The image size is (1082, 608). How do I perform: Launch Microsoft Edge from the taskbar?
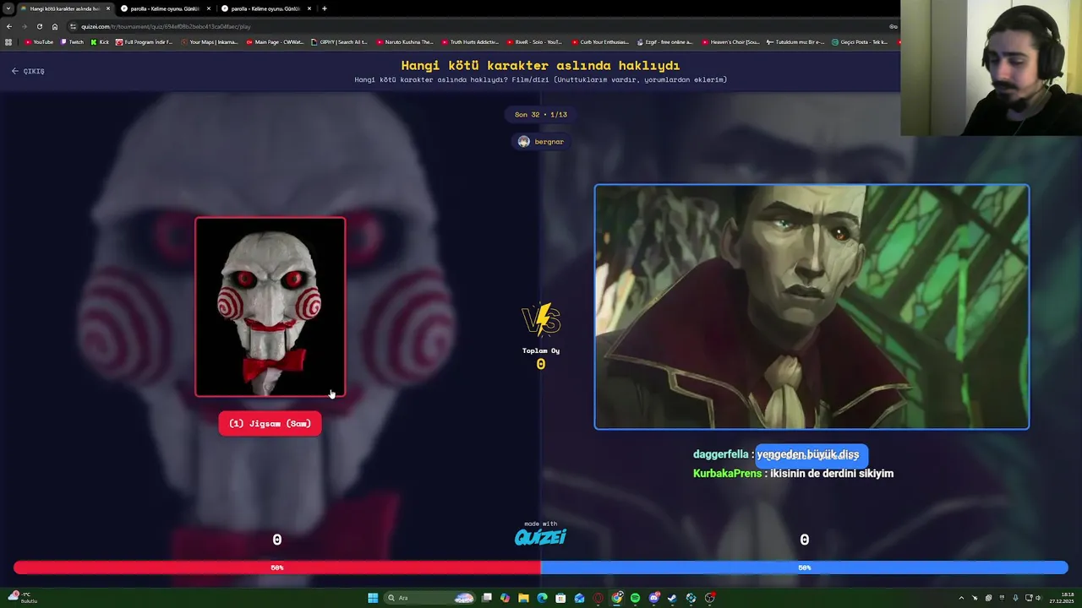542,598
